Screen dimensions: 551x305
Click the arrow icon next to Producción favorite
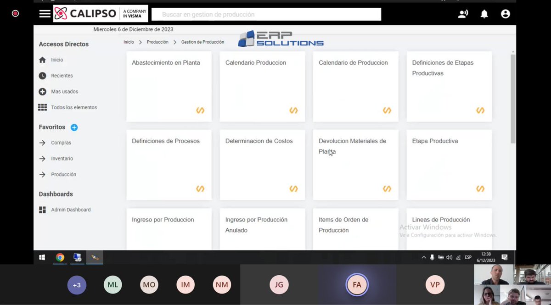(42, 174)
